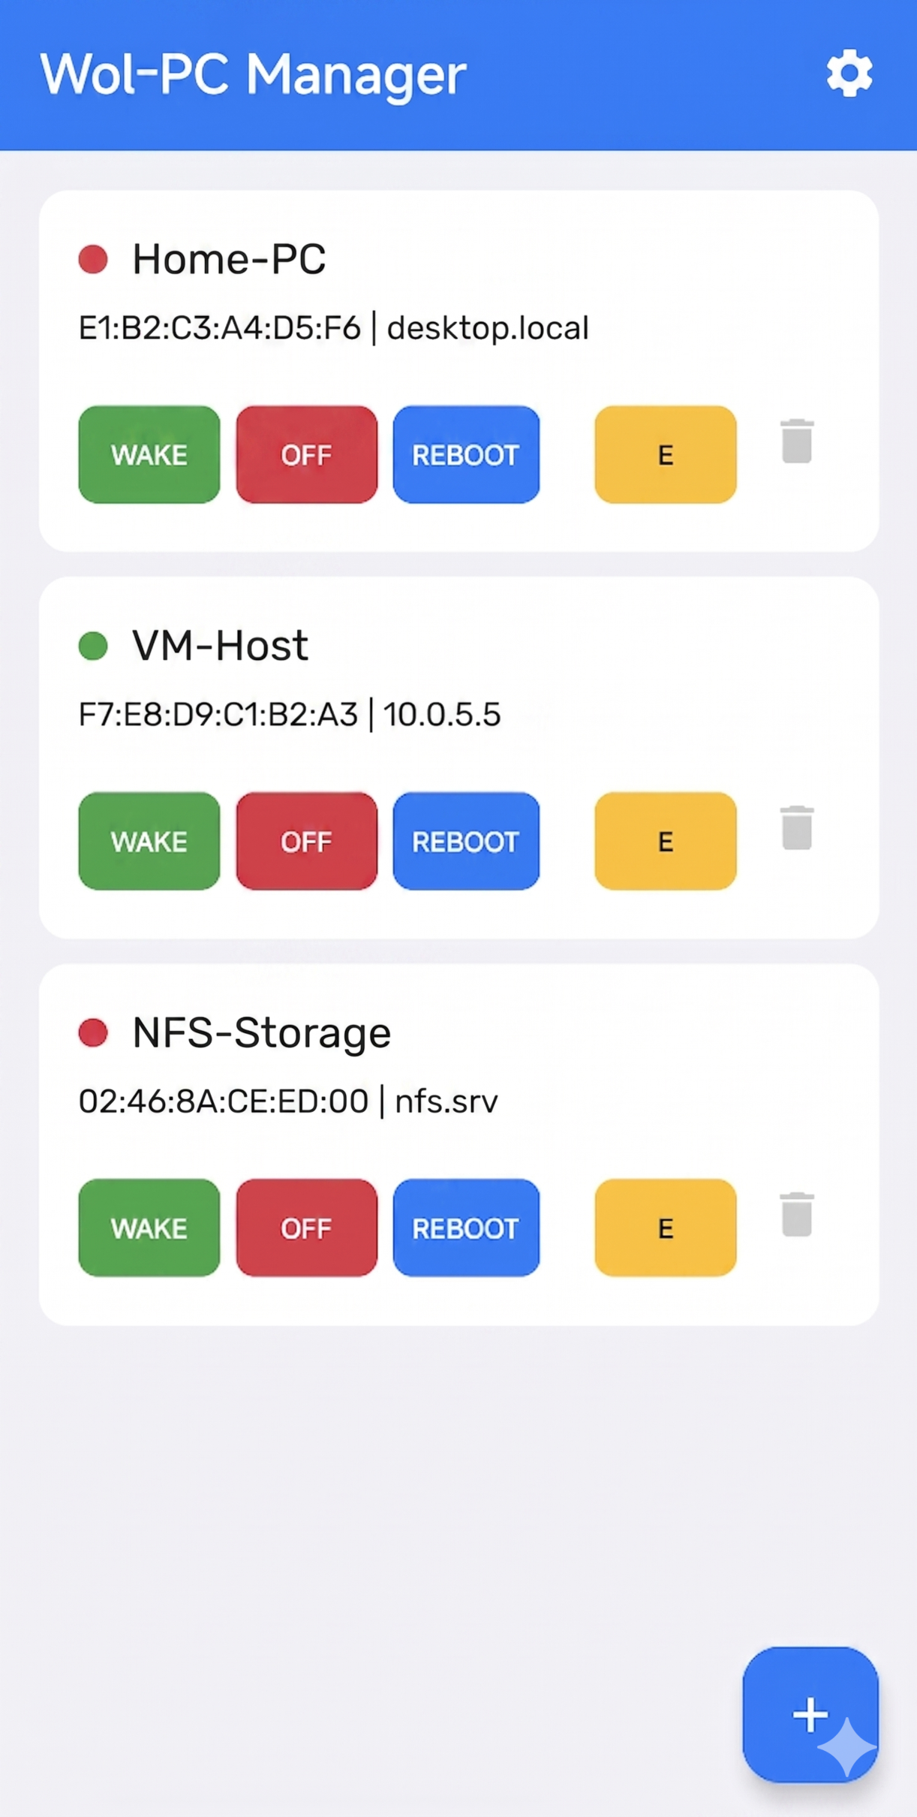Reboot the Home-PC
Viewport: 917px width, 1817px height.
[466, 455]
